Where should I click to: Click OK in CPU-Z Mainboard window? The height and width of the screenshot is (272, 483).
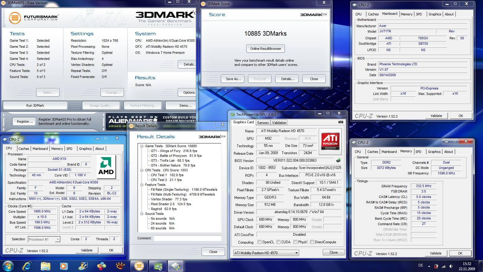461,116
